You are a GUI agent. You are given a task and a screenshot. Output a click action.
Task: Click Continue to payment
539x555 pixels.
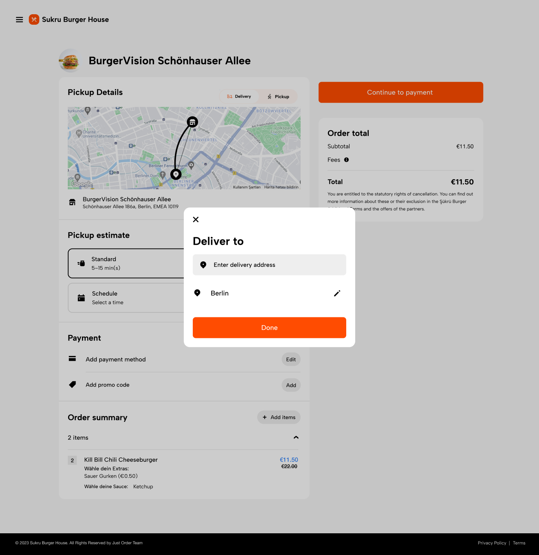[401, 92]
